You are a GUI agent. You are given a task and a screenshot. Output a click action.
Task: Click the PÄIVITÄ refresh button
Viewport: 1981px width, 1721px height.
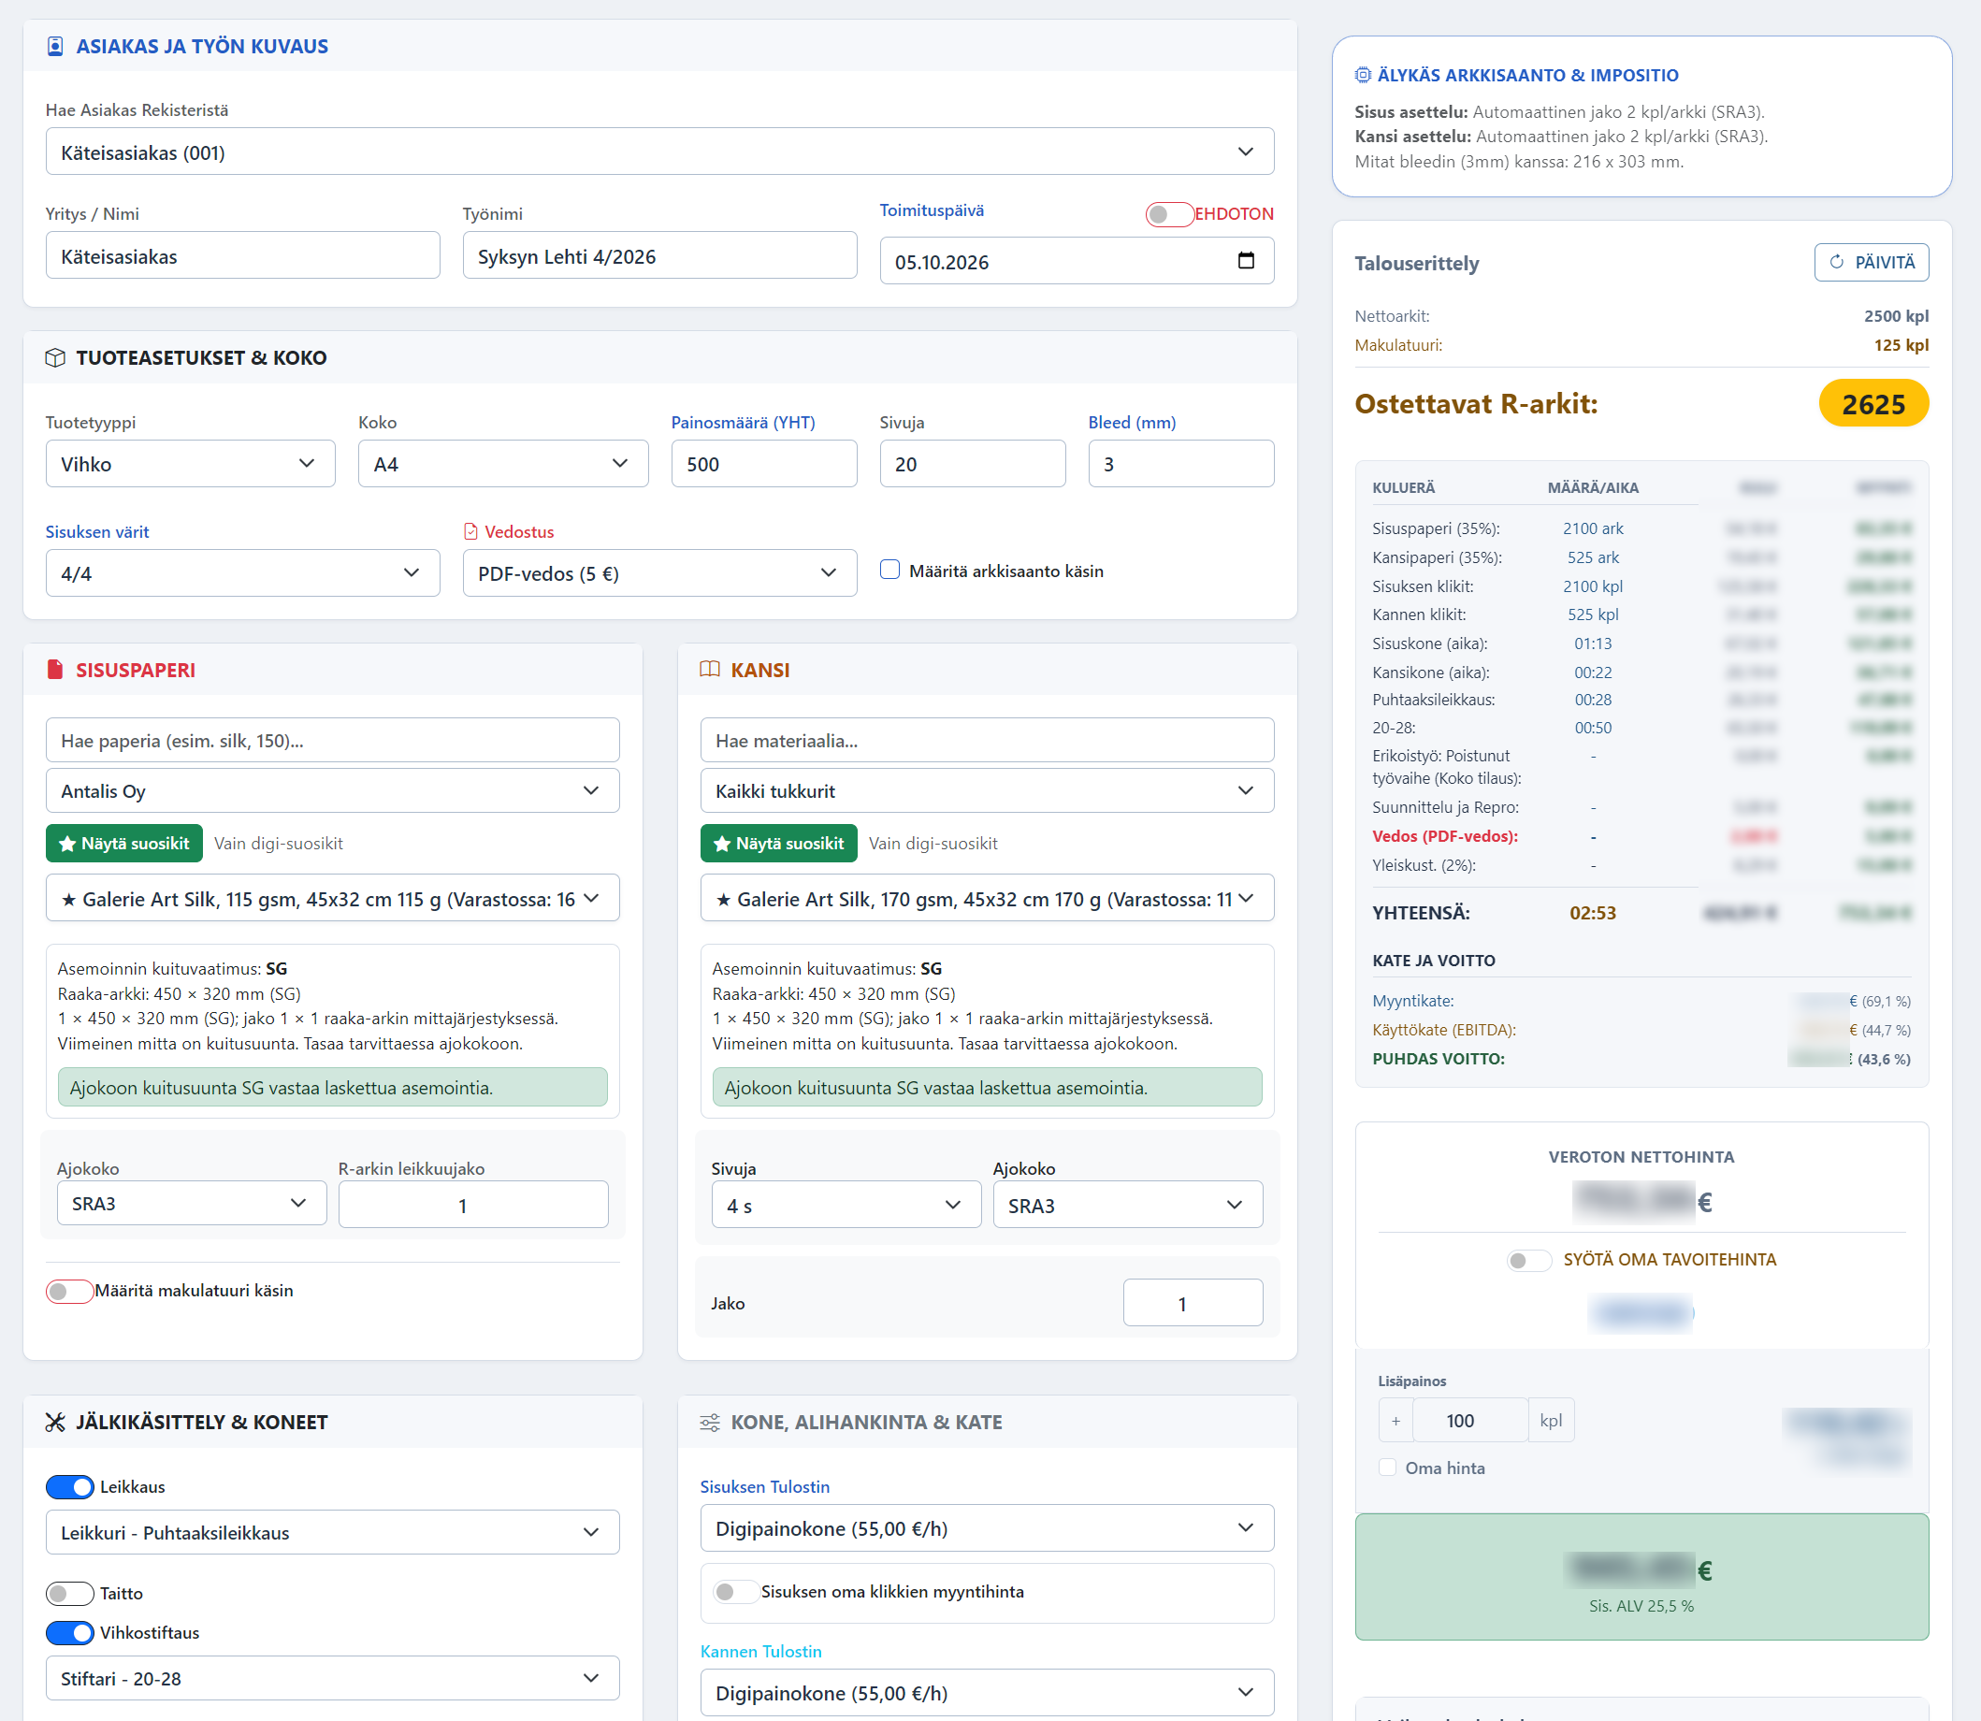pos(1872,262)
